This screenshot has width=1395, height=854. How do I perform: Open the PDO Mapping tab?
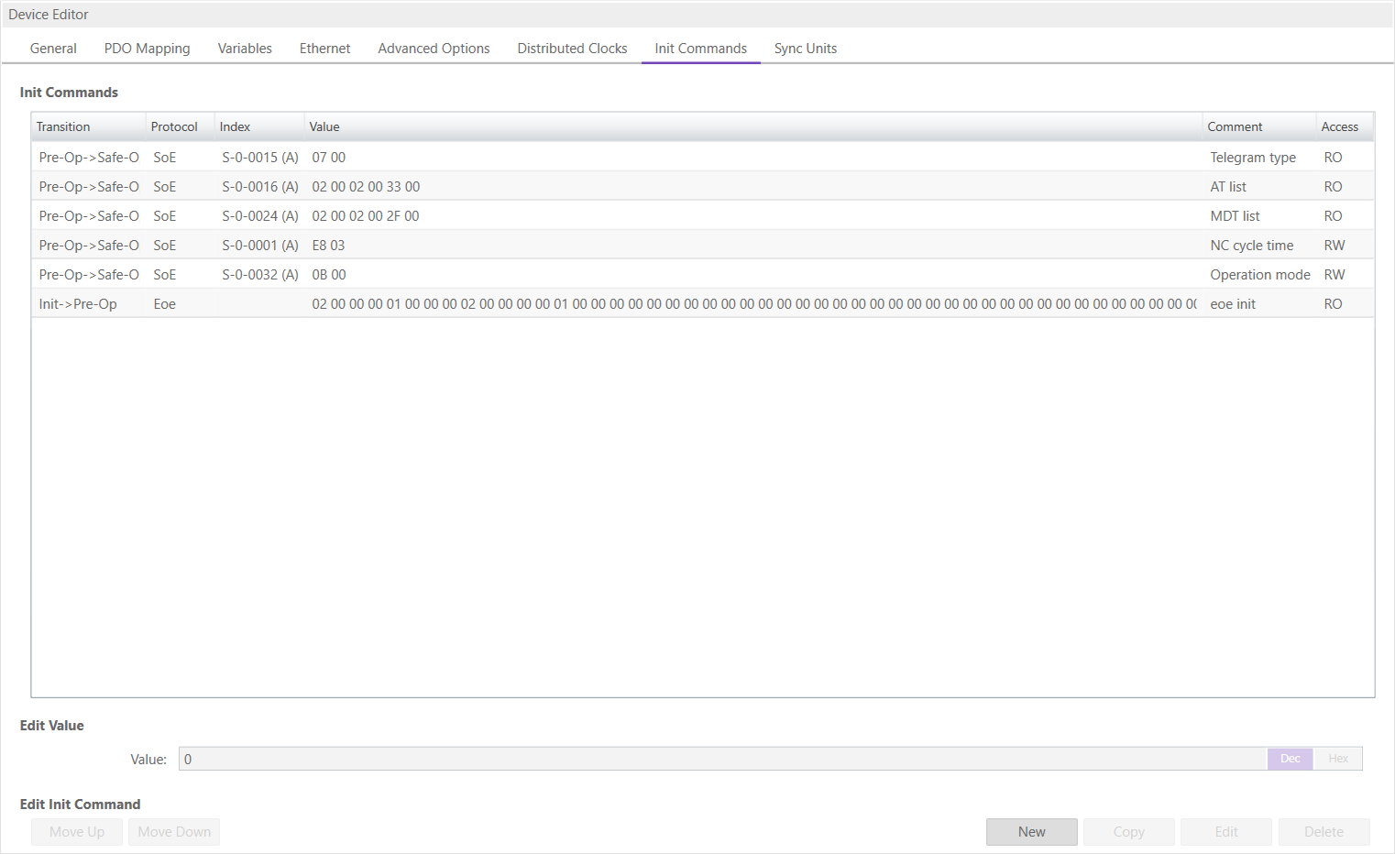[x=147, y=49]
